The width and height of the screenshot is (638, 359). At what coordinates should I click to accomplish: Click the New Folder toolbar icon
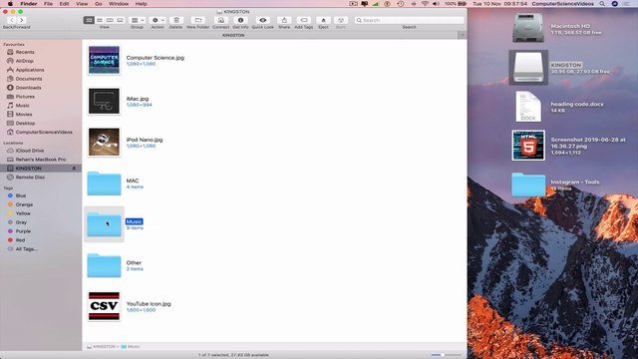(198, 20)
